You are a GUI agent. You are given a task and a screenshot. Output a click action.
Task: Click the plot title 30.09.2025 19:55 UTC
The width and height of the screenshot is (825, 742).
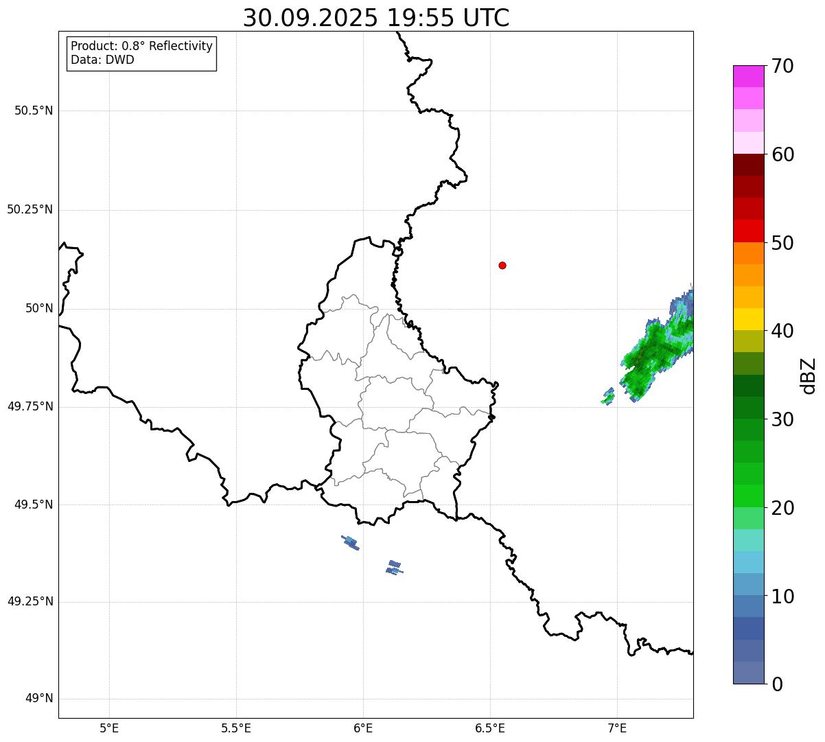pyautogui.click(x=376, y=18)
